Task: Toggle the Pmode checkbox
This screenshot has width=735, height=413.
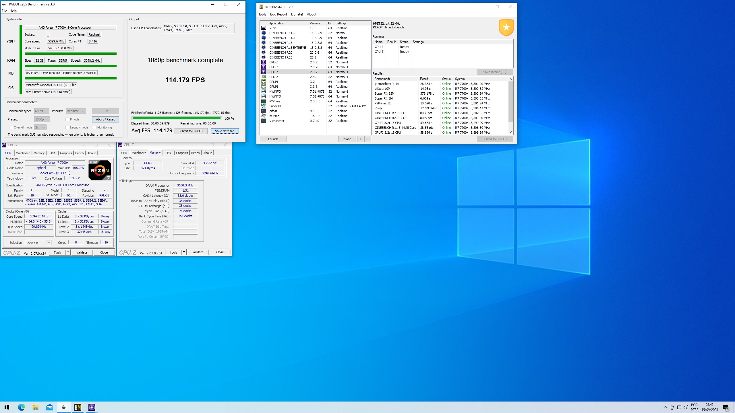Action: [x=67, y=119]
